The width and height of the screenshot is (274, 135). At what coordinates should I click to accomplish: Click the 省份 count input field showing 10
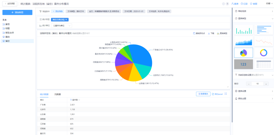pyautogui.click(x=258, y=84)
